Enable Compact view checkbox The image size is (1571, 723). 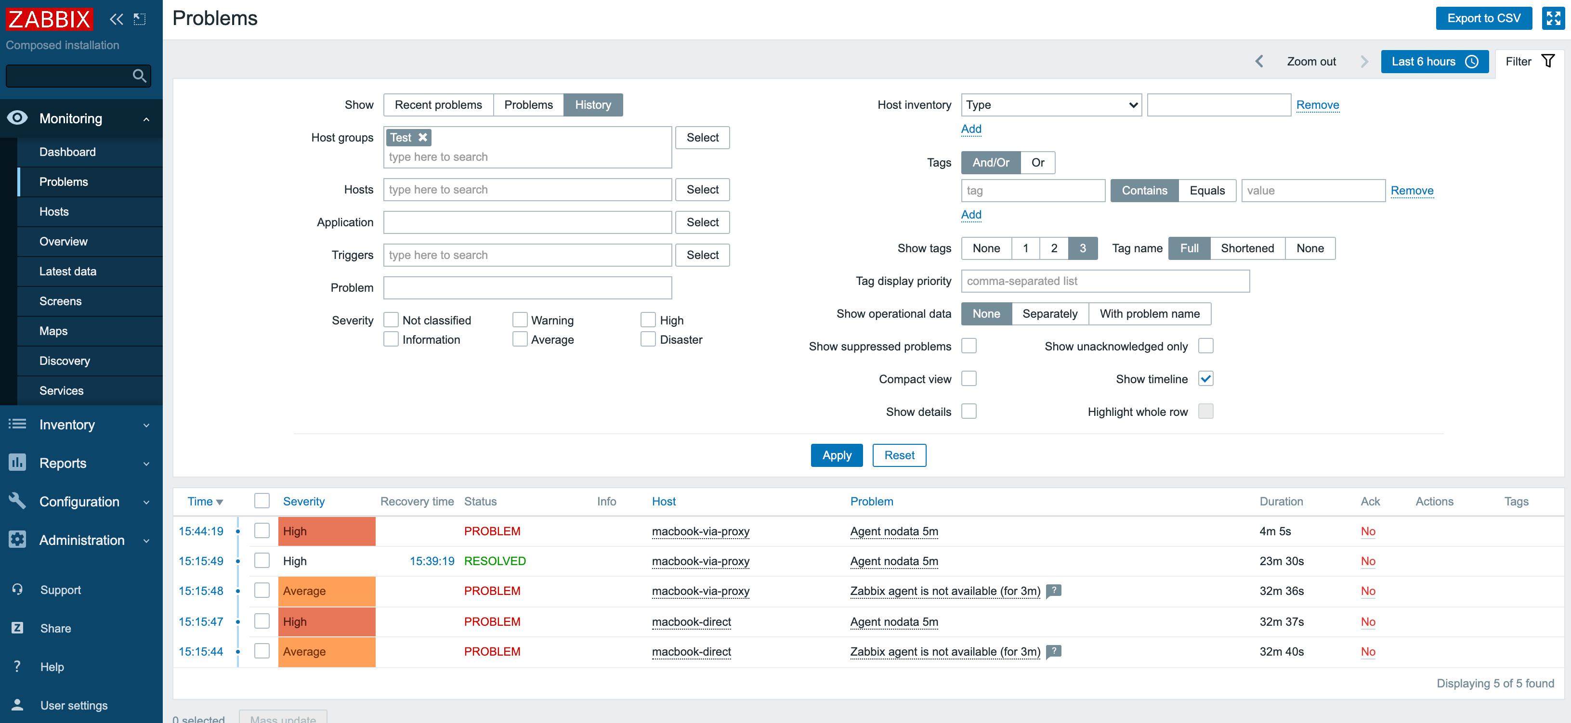click(x=969, y=378)
